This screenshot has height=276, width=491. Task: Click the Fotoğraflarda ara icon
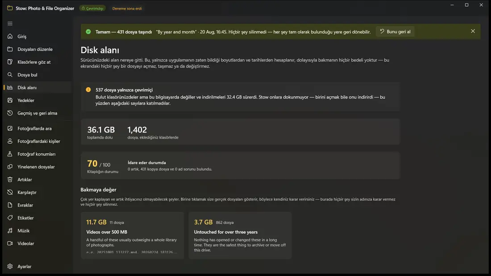click(x=10, y=128)
